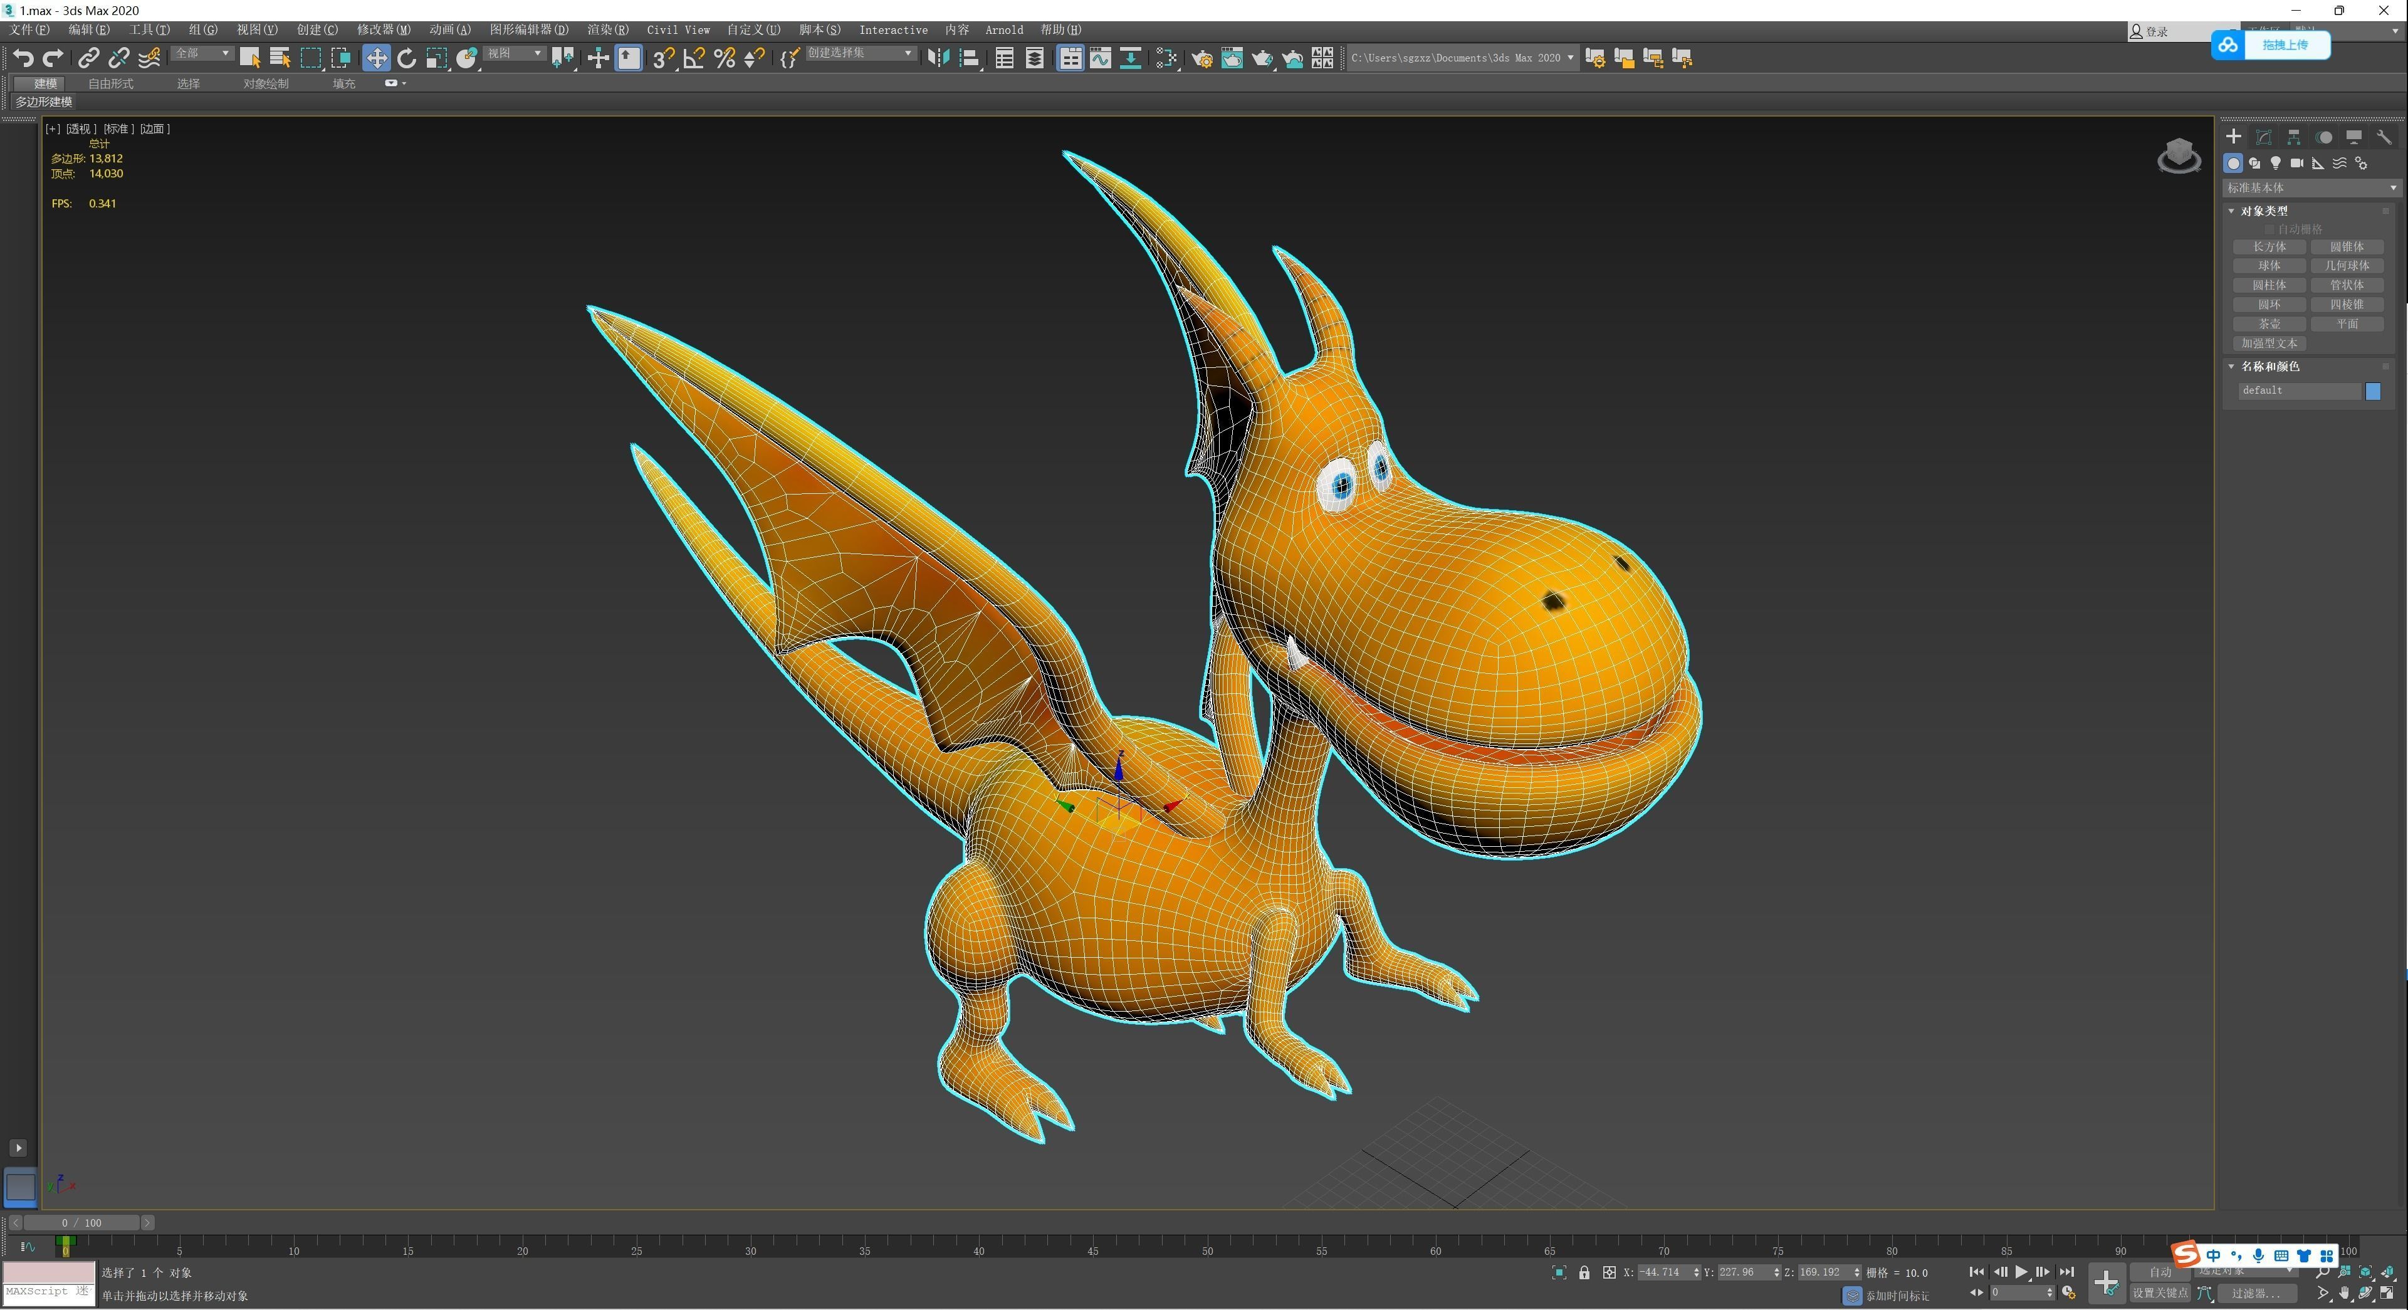Open the Utilities wrench panel icon
Viewport: 2408px width, 1310px height.
[2384, 137]
